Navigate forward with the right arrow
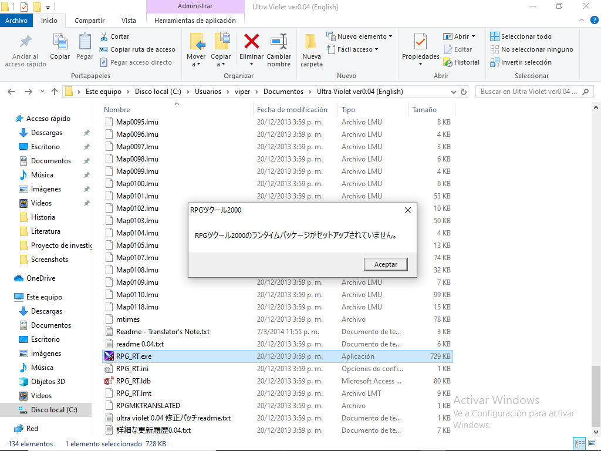 [29, 92]
